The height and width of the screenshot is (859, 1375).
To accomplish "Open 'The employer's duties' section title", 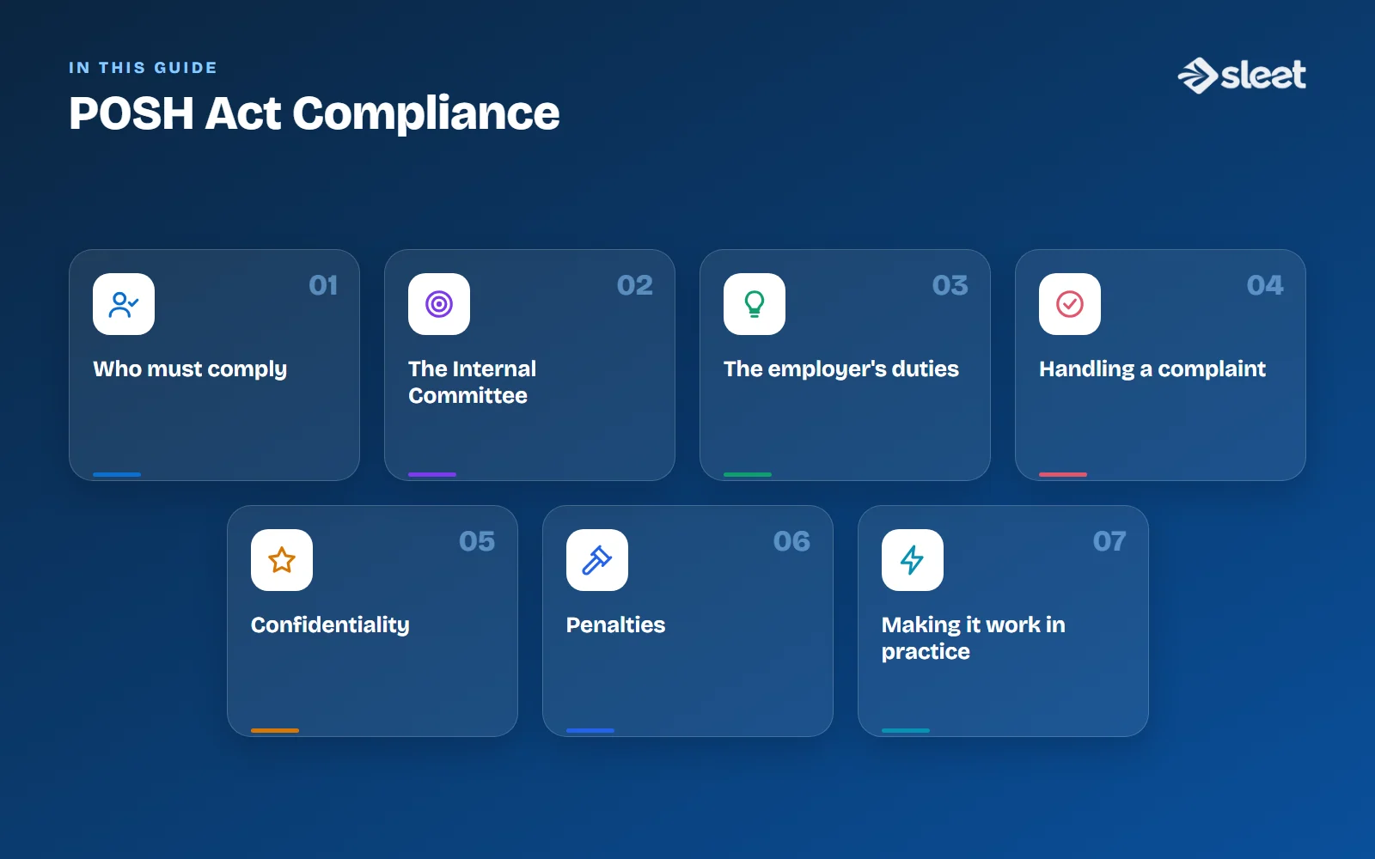I will [x=841, y=369].
